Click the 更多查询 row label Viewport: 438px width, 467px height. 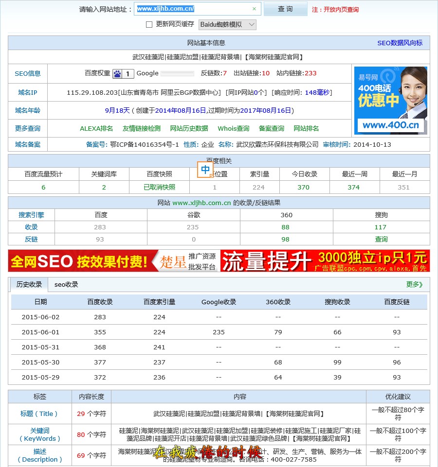coord(28,128)
